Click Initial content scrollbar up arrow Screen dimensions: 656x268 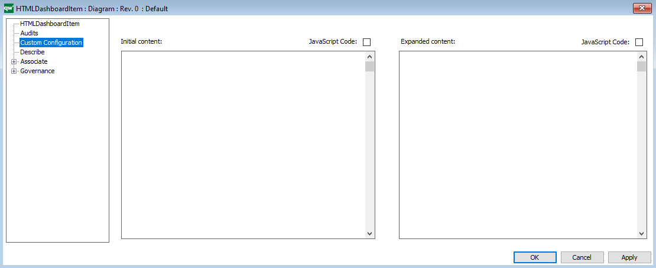(369, 57)
